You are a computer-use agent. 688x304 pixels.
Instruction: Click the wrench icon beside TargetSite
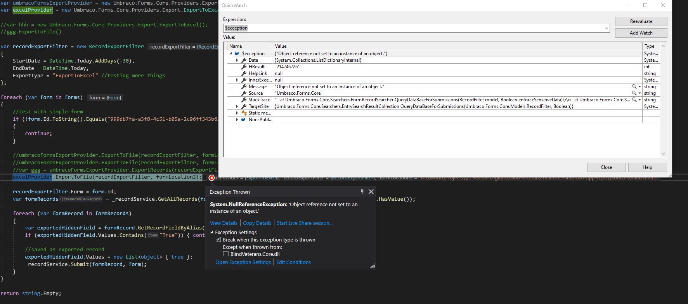pos(244,106)
